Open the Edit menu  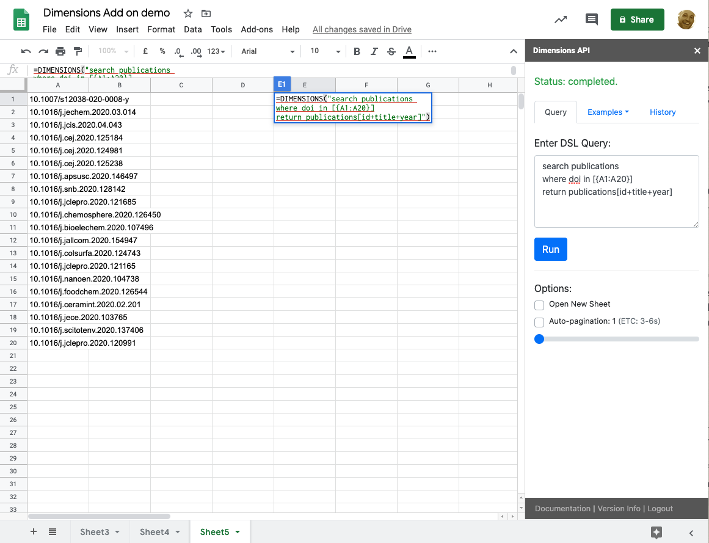[72, 29]
